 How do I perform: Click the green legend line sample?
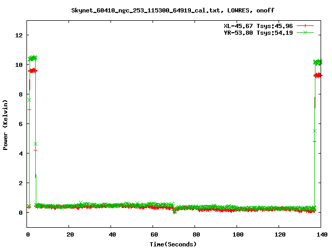[x=305, y=33]
